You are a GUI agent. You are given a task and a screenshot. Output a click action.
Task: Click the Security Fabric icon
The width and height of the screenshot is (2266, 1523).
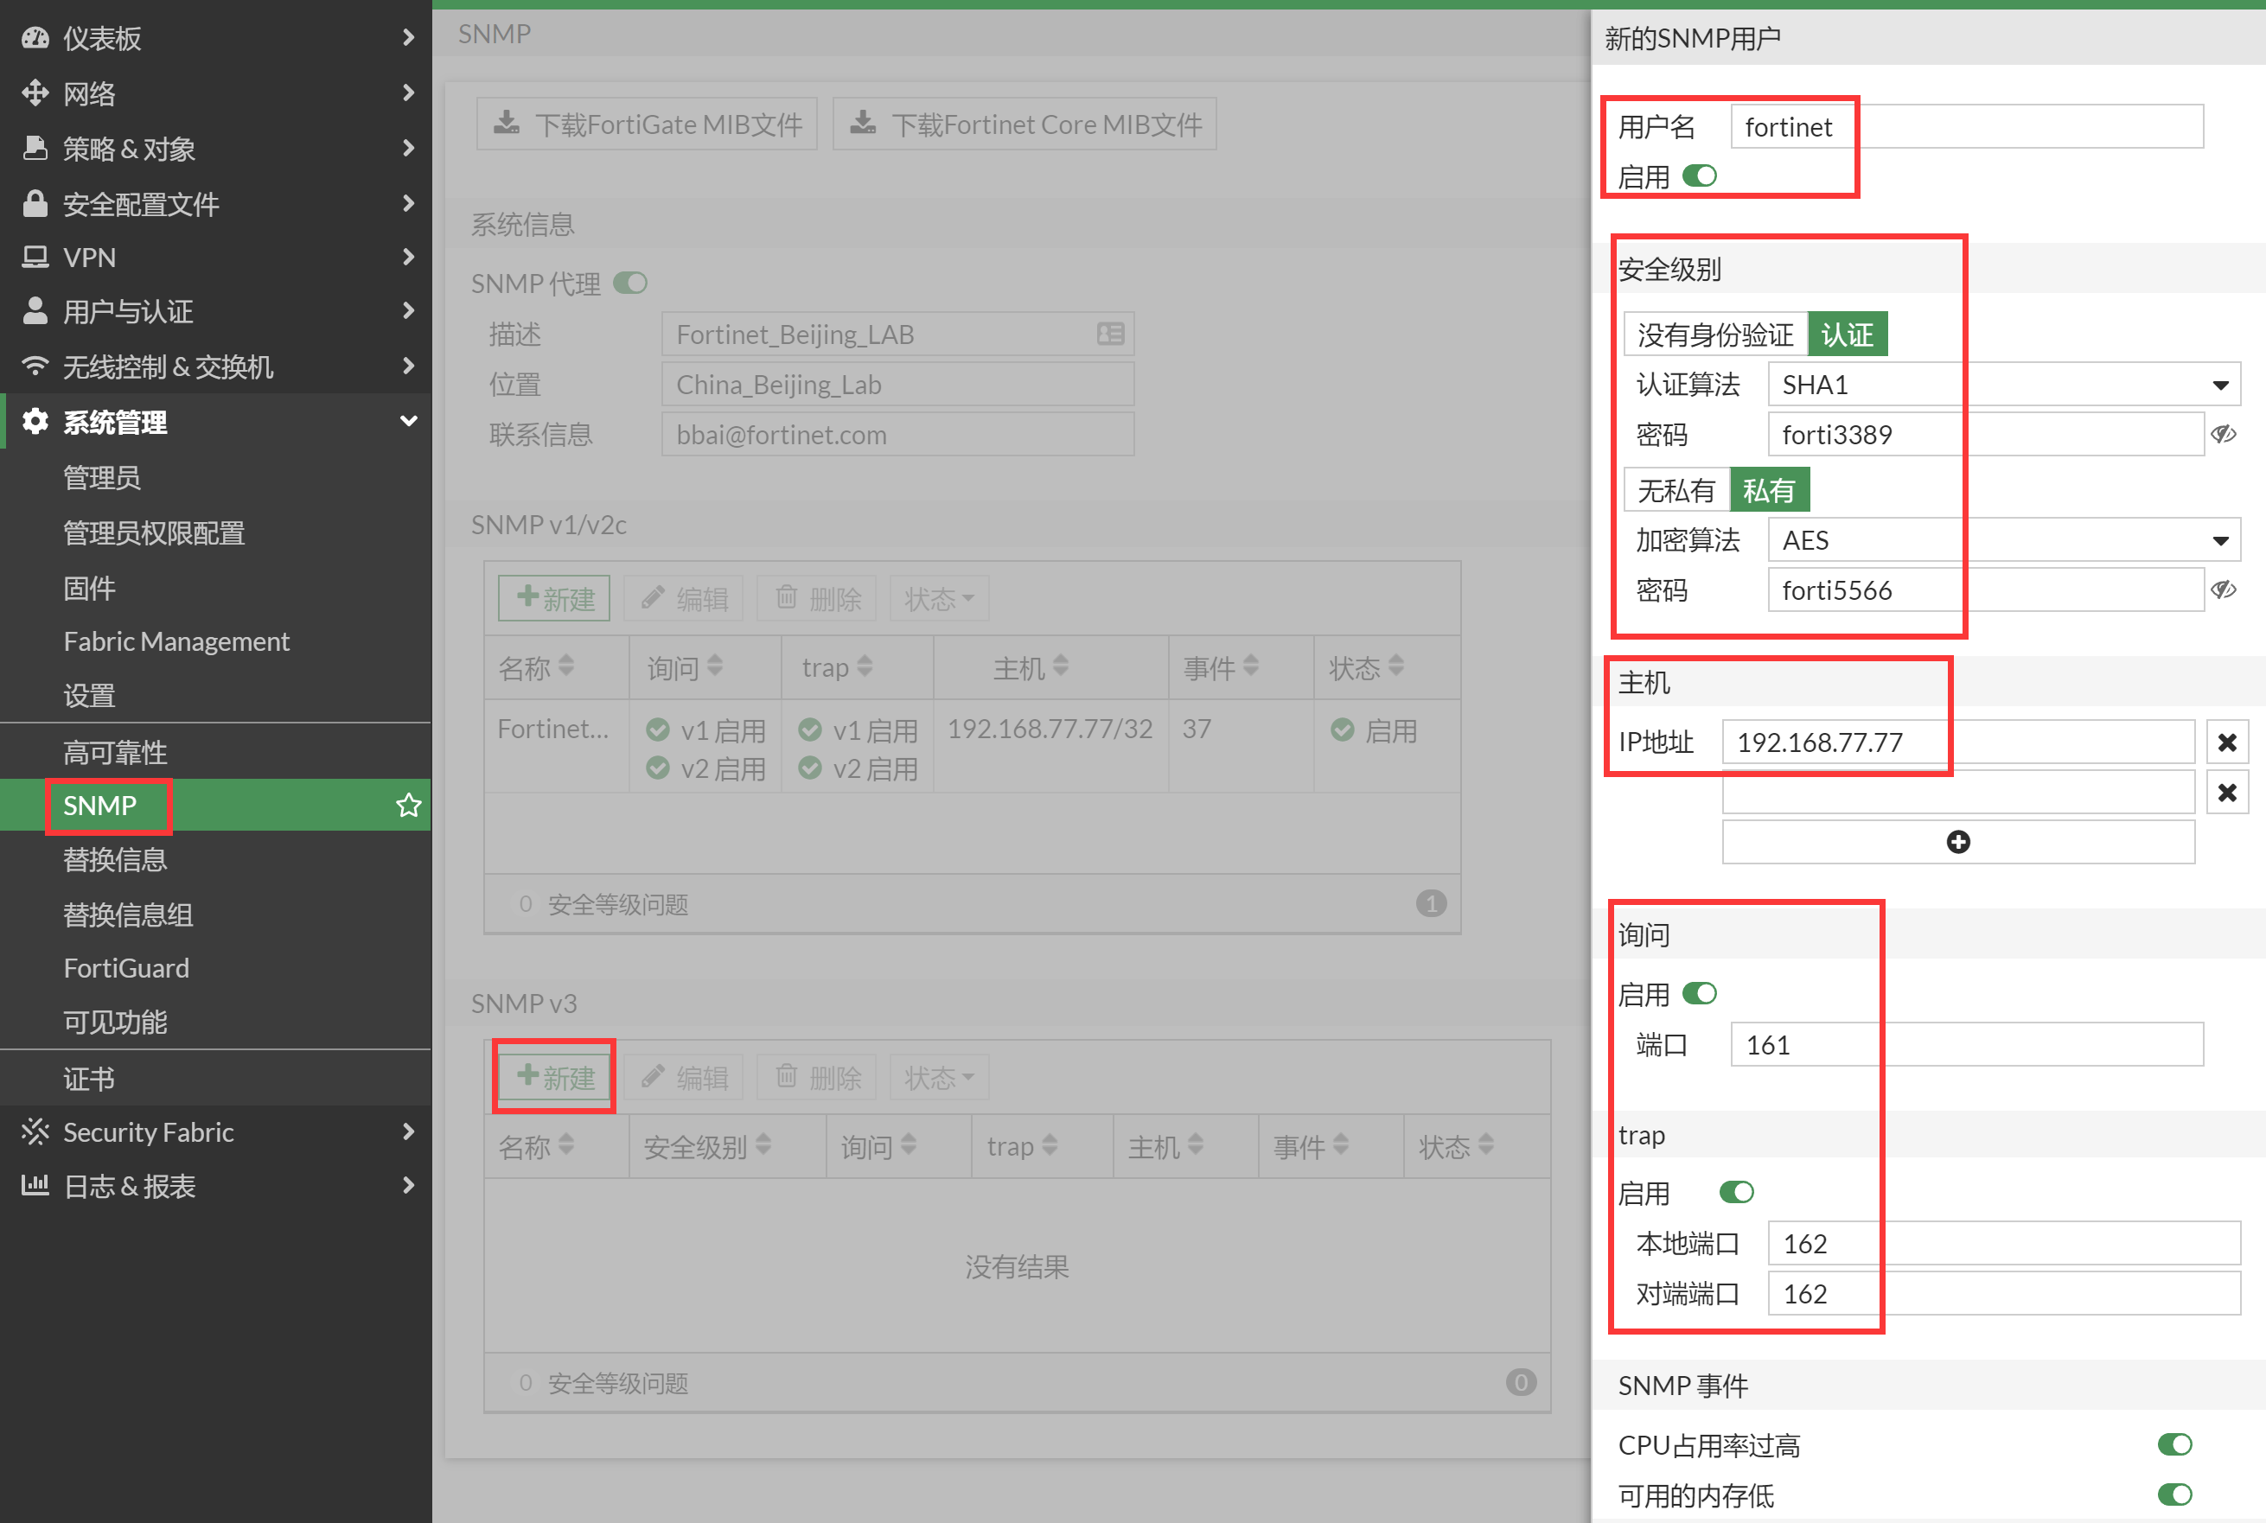pyautogui.click(x=35, y=1131)
